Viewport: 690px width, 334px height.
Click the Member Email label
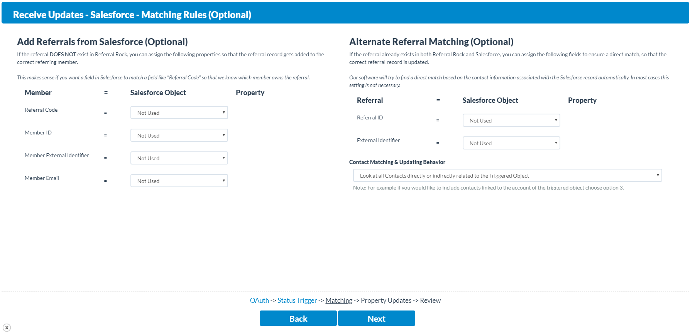[42, 178]
